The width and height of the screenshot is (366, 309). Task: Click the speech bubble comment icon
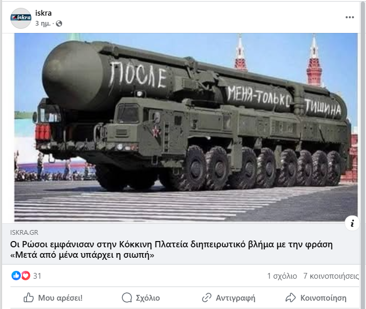pyautogui.click(x=127, y=297)
